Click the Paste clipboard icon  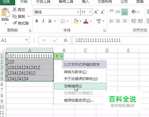click(5, 12)
